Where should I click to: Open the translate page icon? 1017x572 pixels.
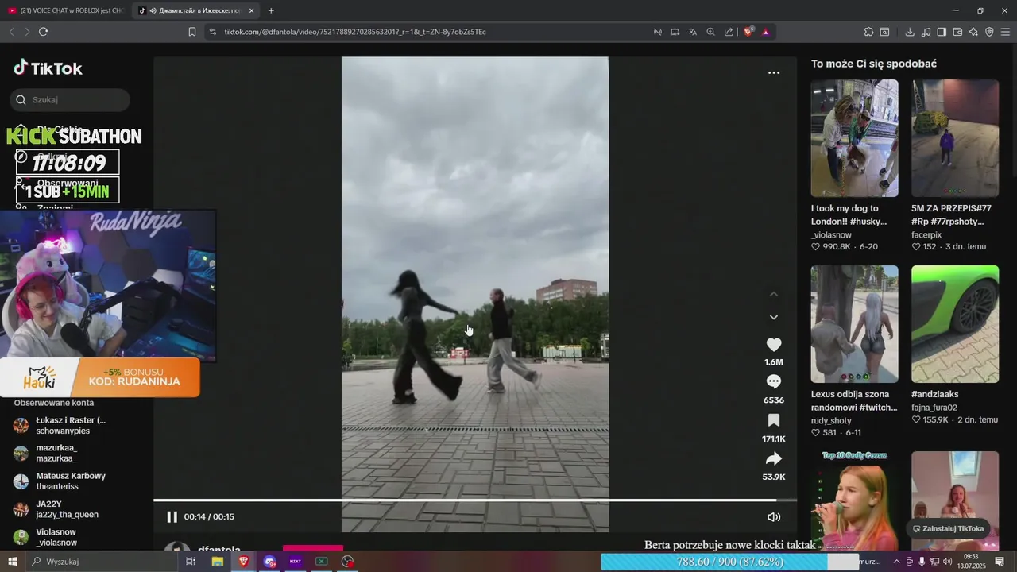tap(692, 32)
